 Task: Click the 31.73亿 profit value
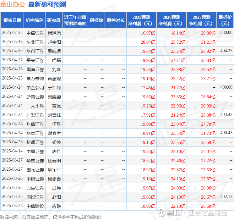pyautogui.click(x=208, y=133)
